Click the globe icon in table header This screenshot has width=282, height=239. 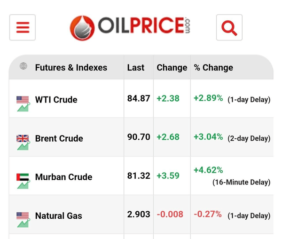23,66
